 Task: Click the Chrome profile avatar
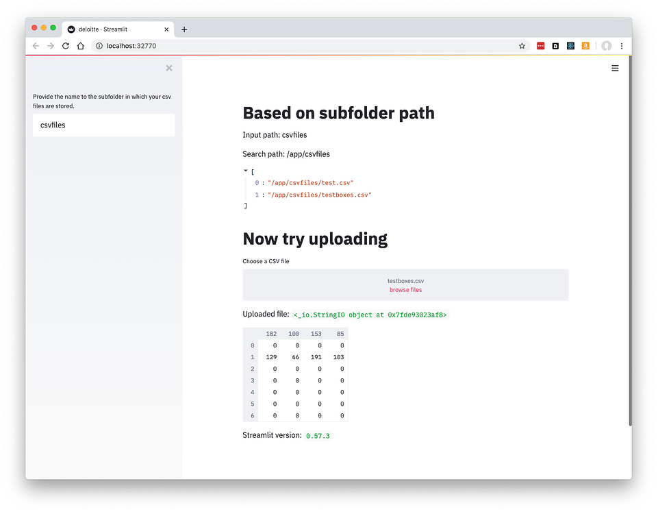pos(607,45)
